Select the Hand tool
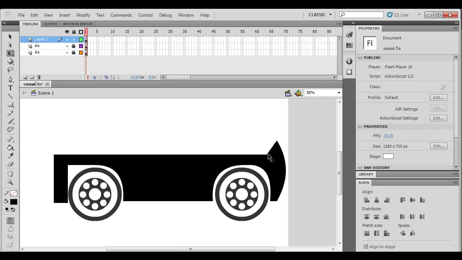The height and width of the screenshot is (260, 462). pyautogui.click(x=10, y=174)
